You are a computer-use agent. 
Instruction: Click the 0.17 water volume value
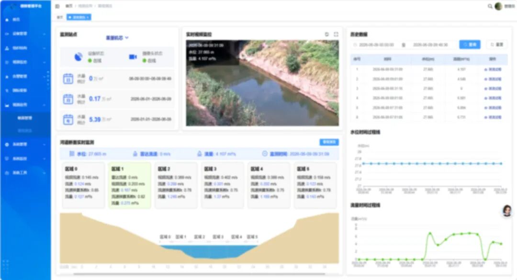point(95,99)
